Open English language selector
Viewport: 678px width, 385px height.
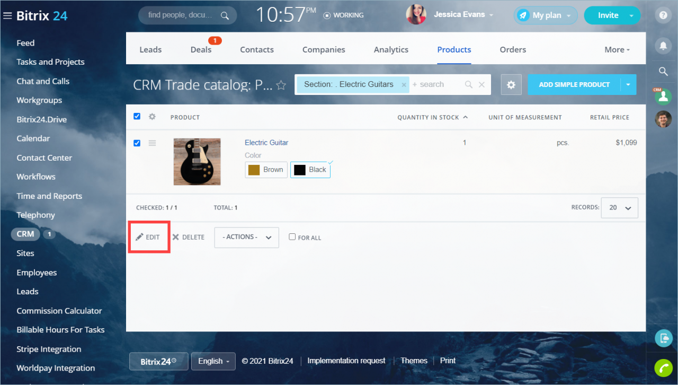(x=213, y=361)
